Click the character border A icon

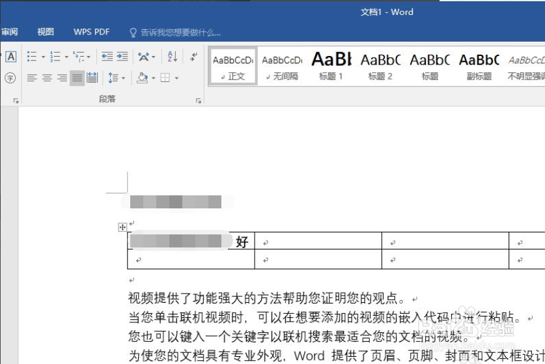coord(11,57)
